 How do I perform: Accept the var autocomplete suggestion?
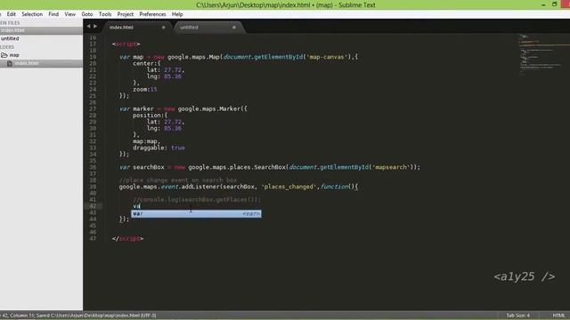[x=196, y=213]
